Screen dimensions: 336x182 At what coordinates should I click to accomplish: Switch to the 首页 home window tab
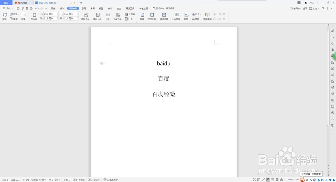[x=6, y=3]
